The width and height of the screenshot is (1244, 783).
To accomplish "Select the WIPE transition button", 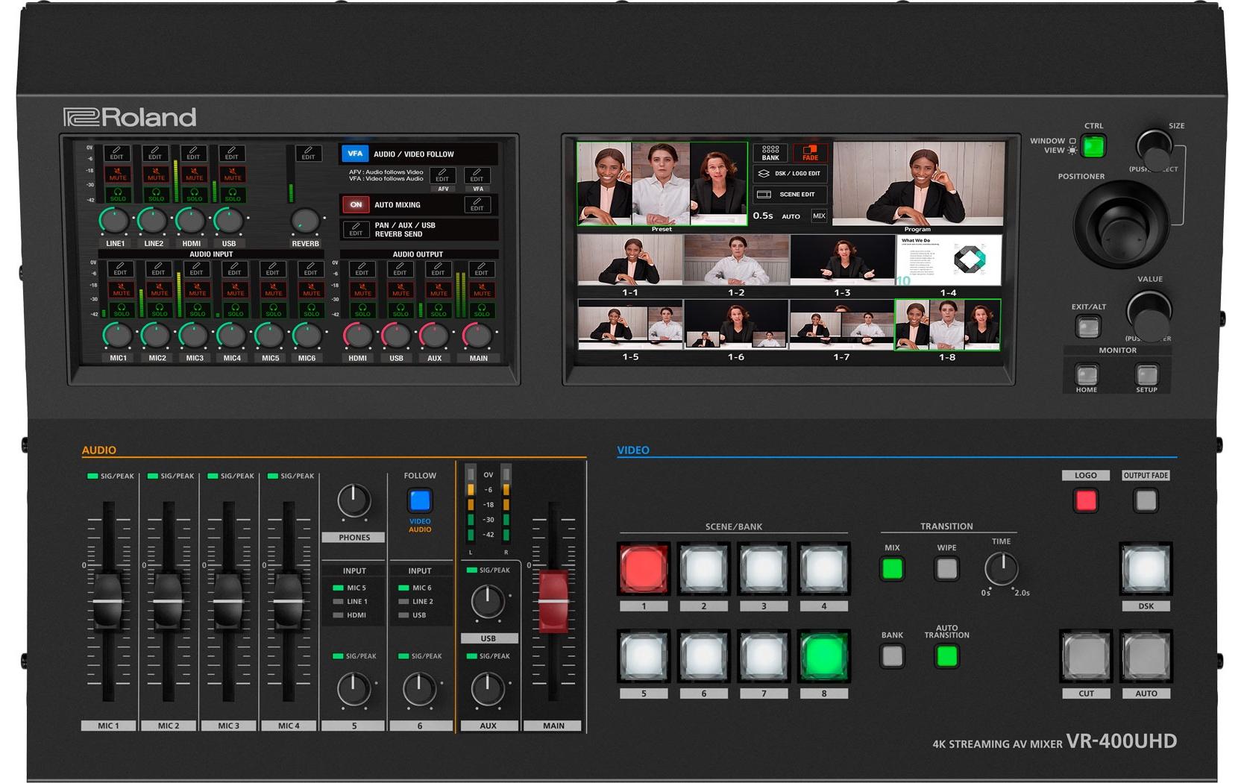I will tap(946, 569).
